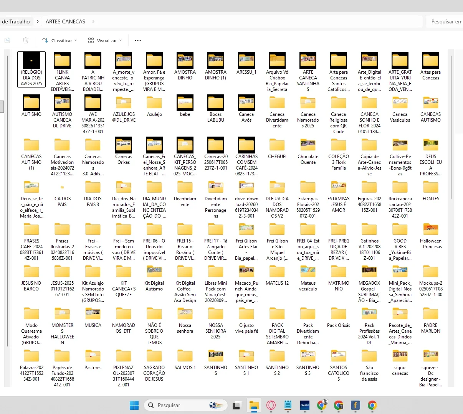Click the Share icon in the toolbar

click(7, 40)
